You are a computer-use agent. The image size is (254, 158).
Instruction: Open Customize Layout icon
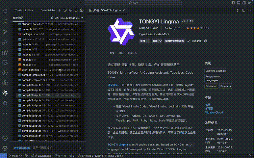point(249,3)
